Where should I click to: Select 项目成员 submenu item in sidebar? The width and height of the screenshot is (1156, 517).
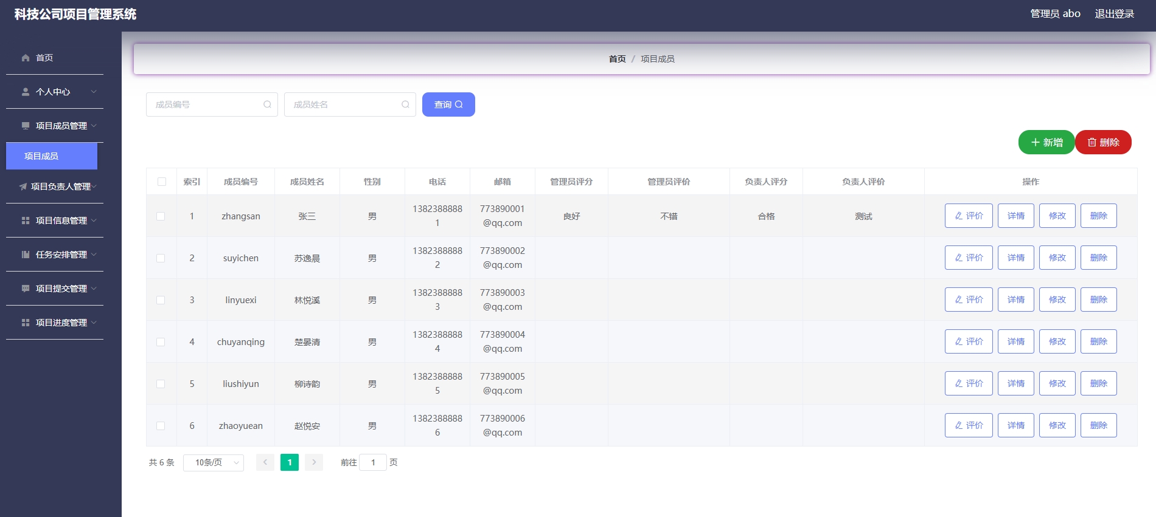[x=52, y=156]
